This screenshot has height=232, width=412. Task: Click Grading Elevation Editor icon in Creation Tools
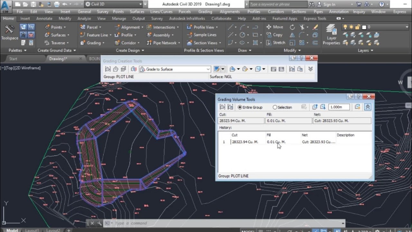274,69
